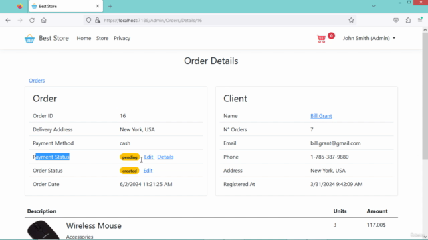Click the Best Store basket logo
Image resolution: width=428 pixels, height=240 pixels.
pos(29,39)
